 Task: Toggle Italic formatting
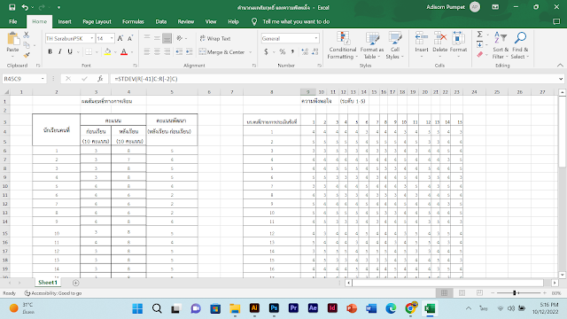pyautogui.click(x=59, y=51)
